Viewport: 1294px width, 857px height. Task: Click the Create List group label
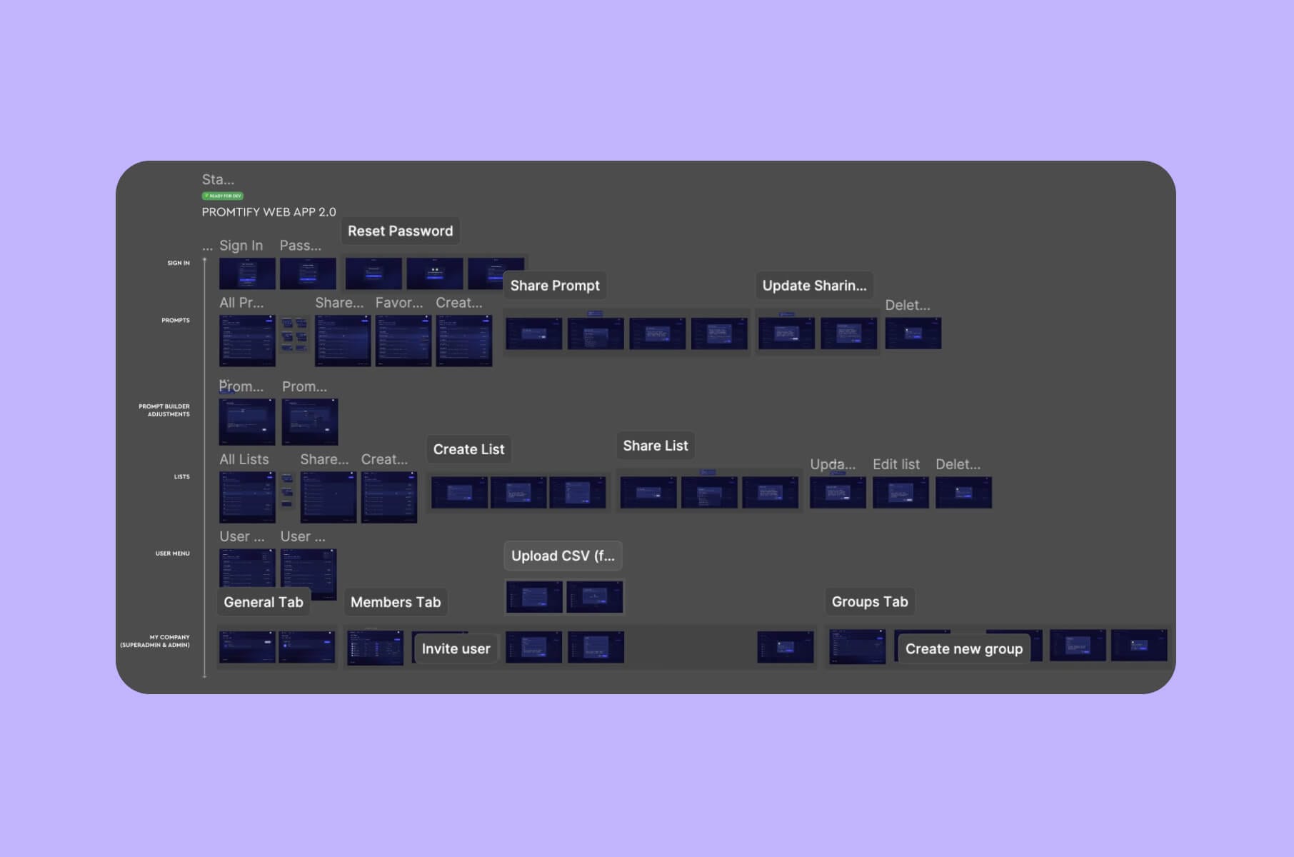pyautogui.click(x=468, y=449)
